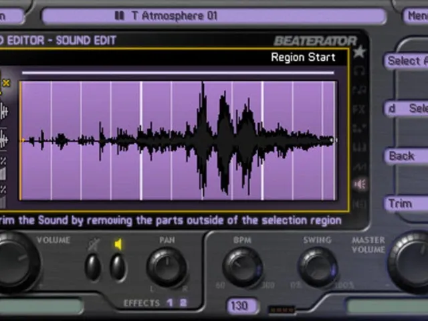Select the waveform envelope icon in side strip
Screen dimensions: 428x321
point(360,166)
